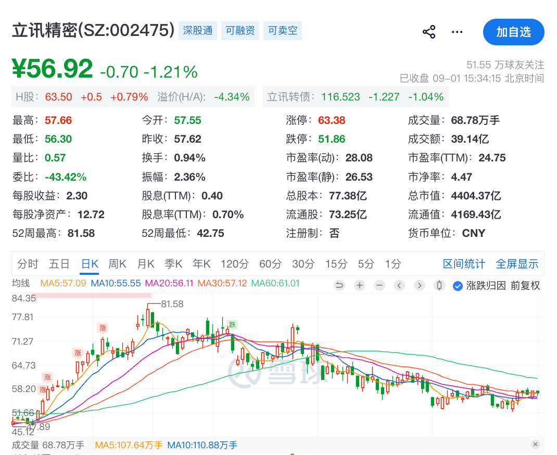Click the candlestick style icon
Image resolution: width=557 pixels, height=455 pixels.
tap(439, 285)
